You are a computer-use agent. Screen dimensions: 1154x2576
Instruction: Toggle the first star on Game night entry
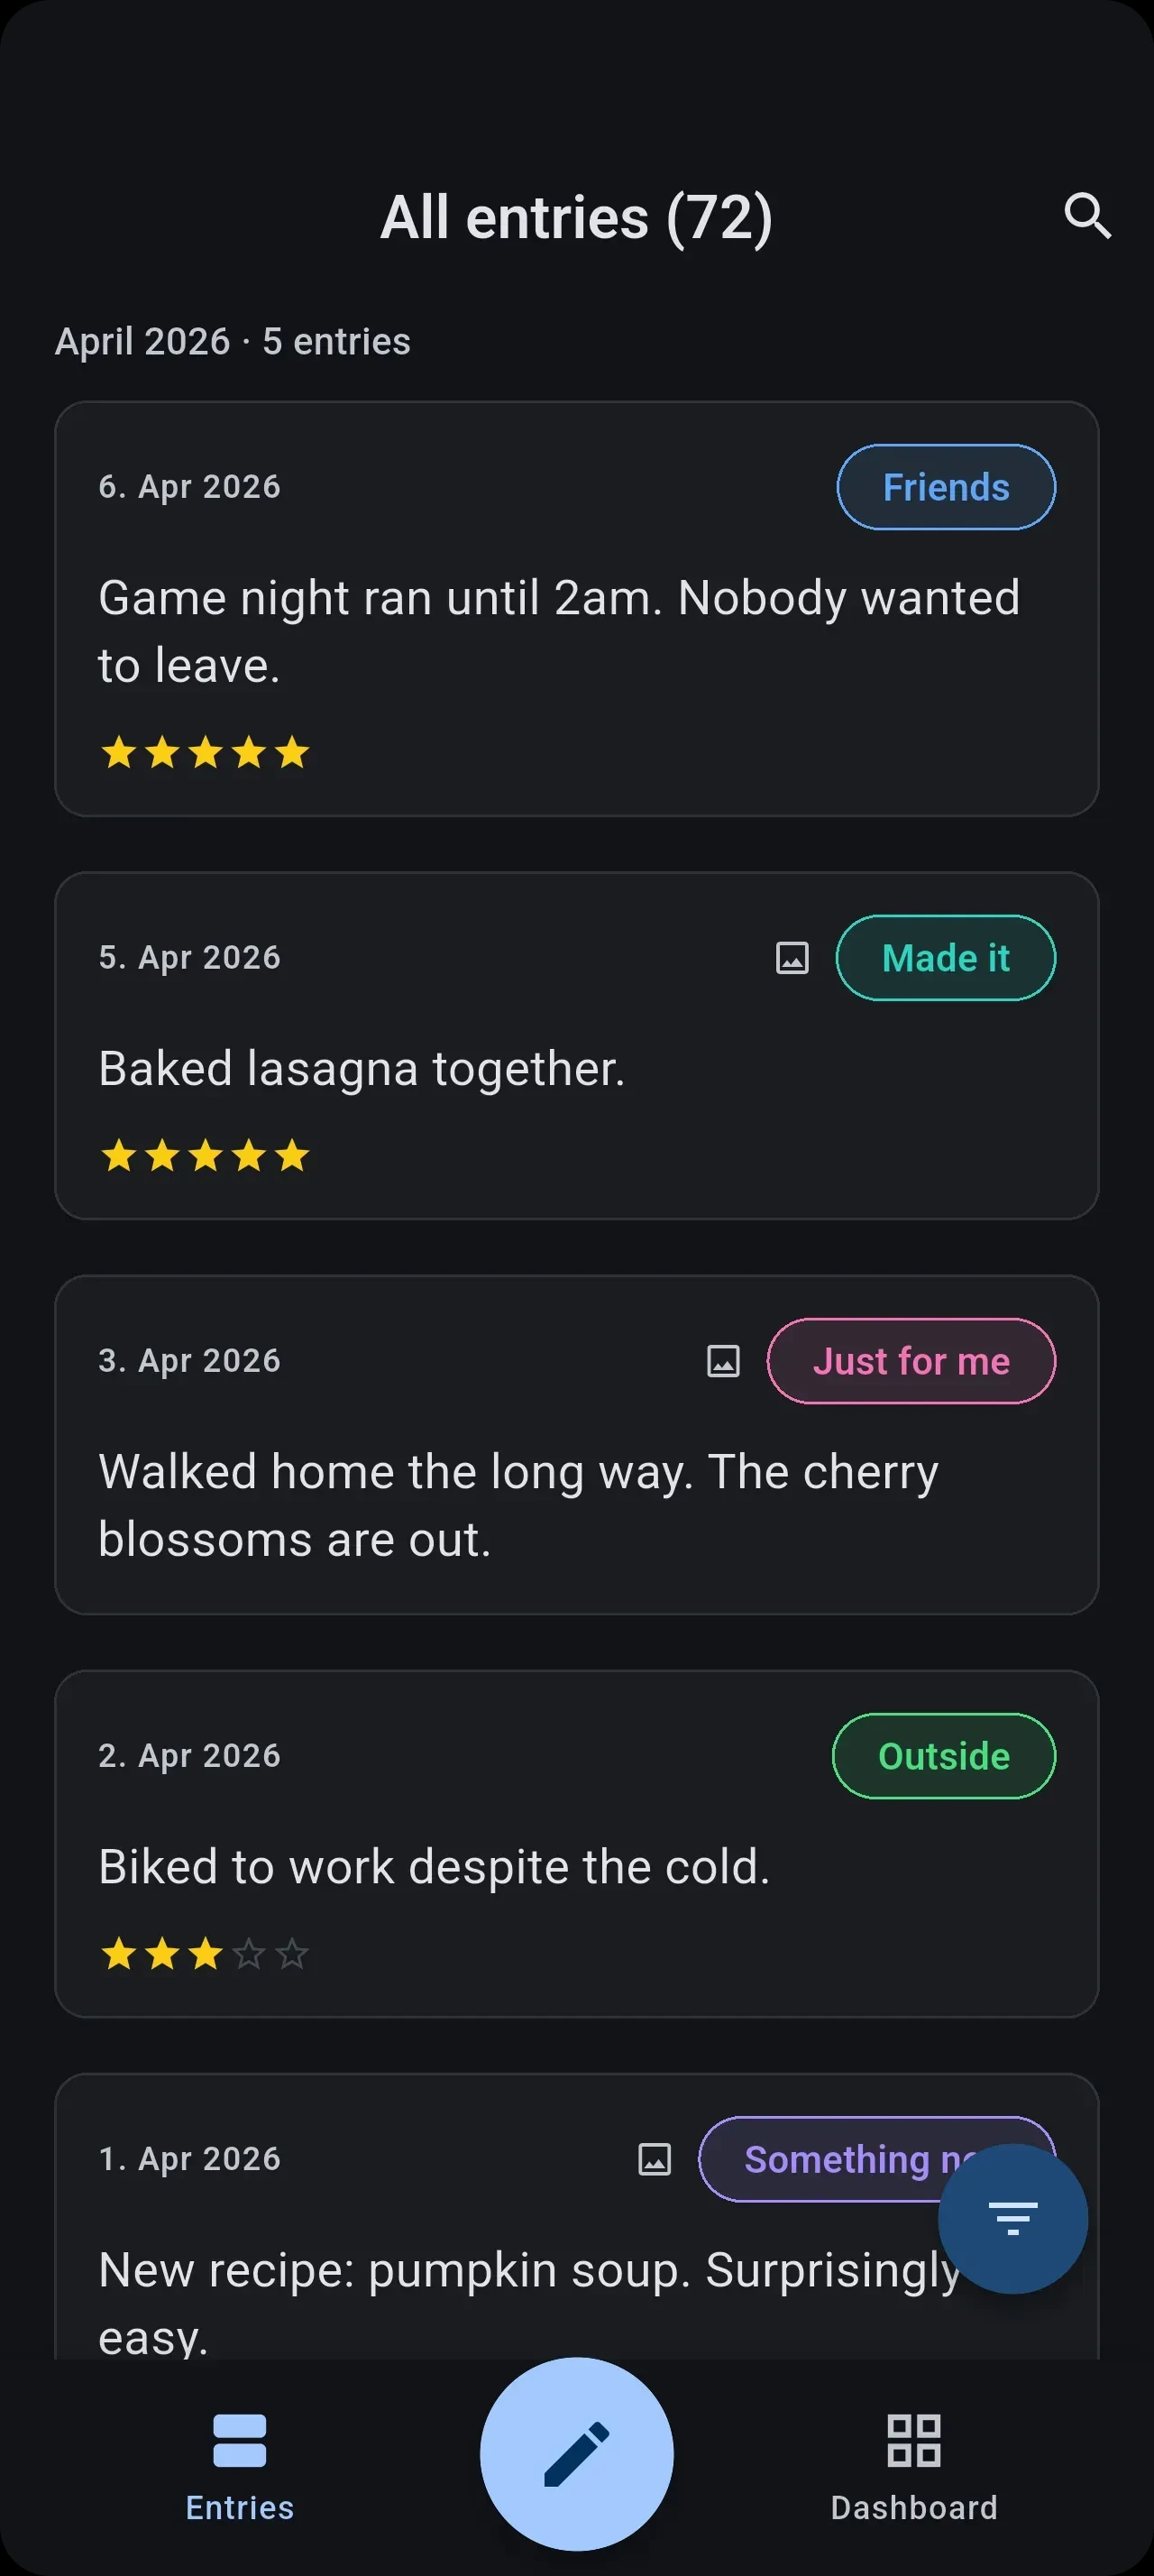tap(119, 753)
